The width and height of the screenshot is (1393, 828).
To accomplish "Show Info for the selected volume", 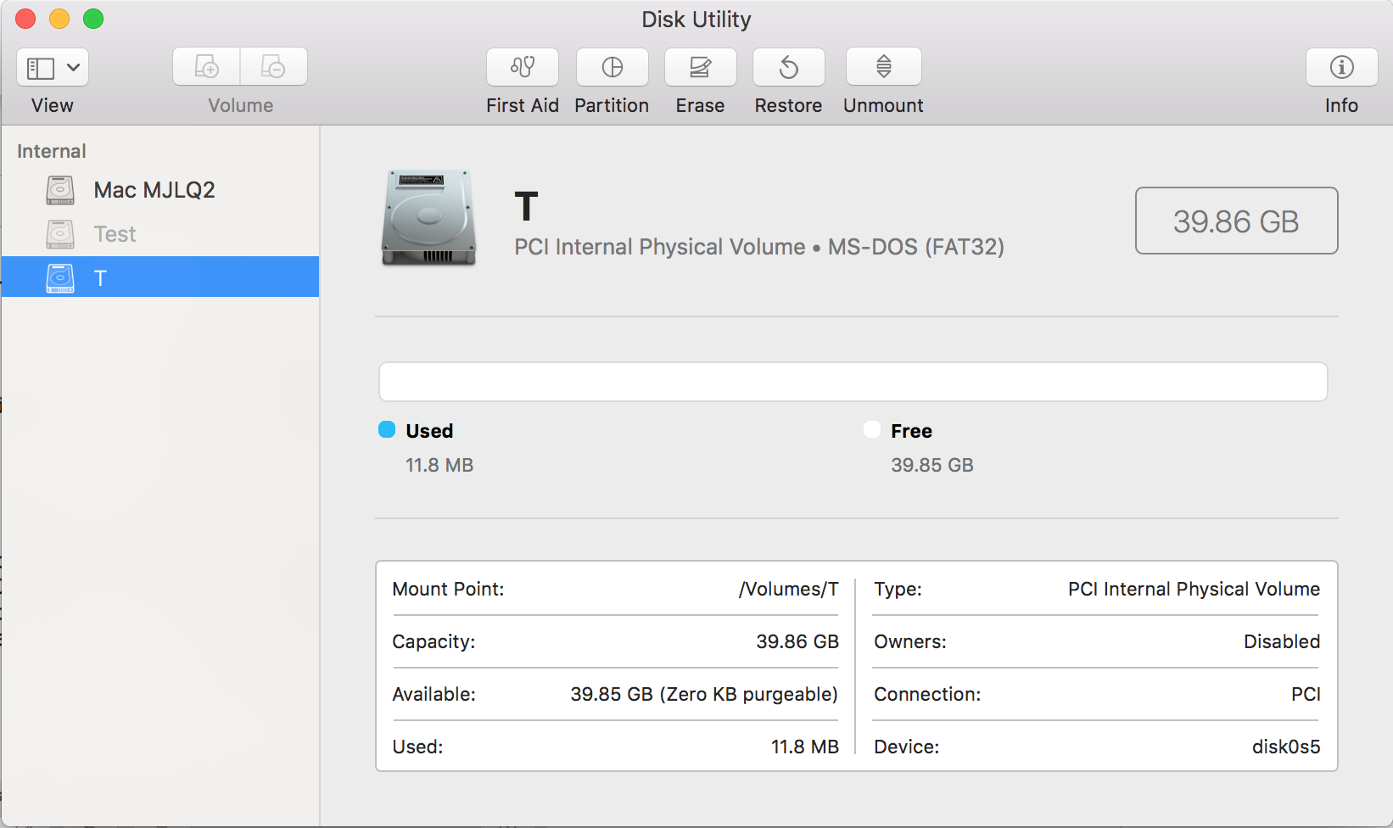I will click(1342, 67).
